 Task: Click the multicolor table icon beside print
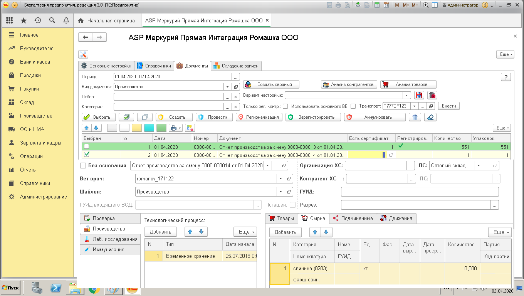click(190, 128)
